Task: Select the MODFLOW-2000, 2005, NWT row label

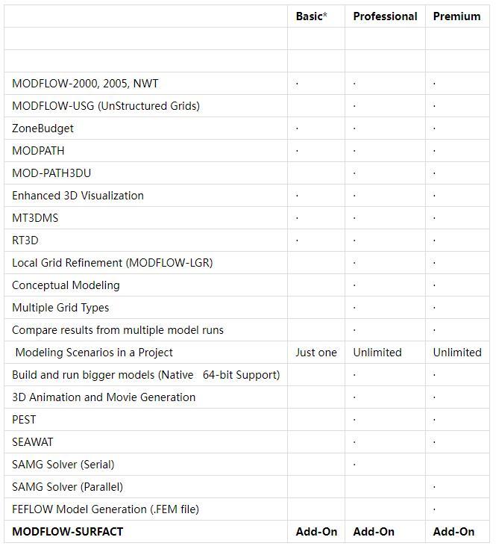Action: pos(85,84)
